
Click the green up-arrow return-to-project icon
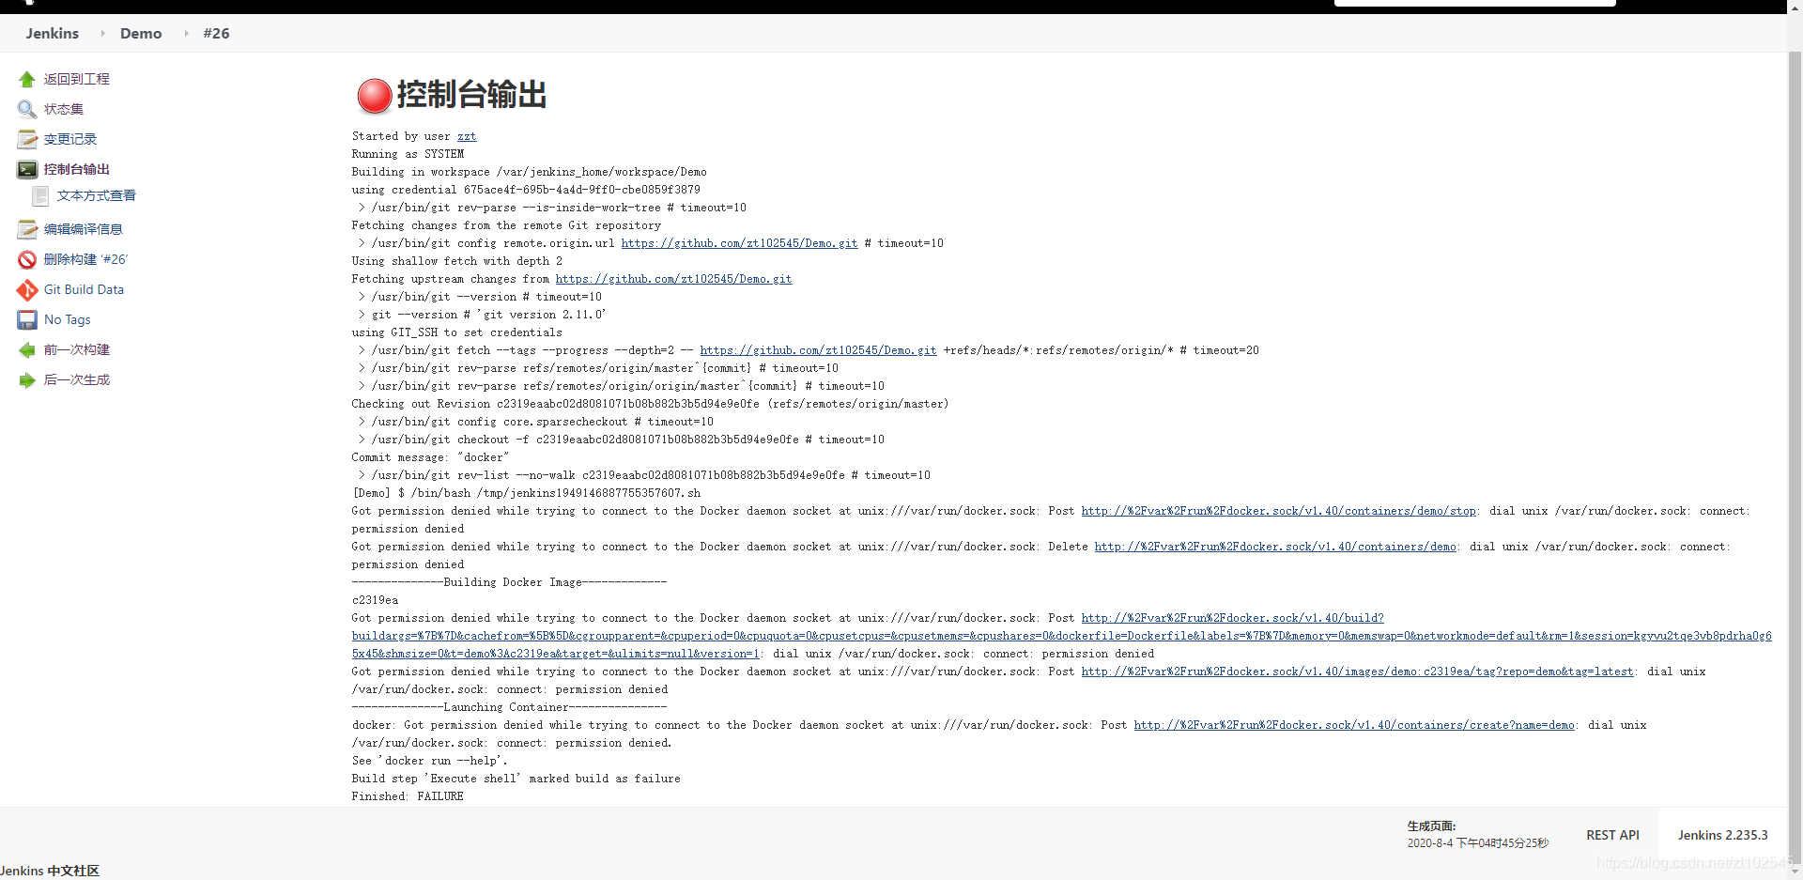tap(27, 80)
